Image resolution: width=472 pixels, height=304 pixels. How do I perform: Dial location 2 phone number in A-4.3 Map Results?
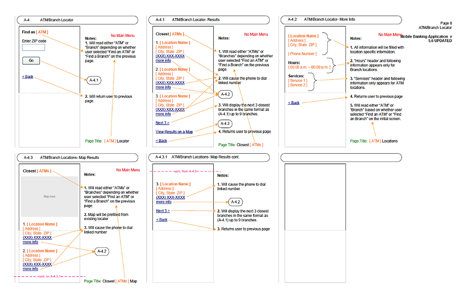click(x=37, y=265)
